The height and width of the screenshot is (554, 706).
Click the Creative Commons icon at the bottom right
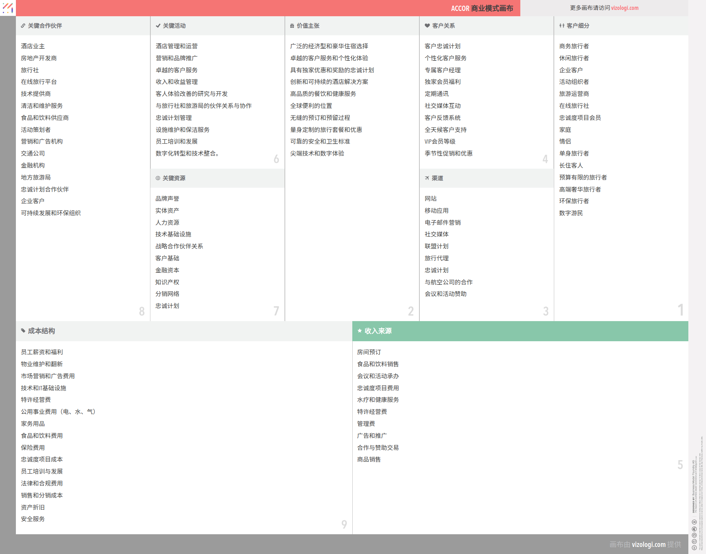pyautogui.click(x=694, y=548)
